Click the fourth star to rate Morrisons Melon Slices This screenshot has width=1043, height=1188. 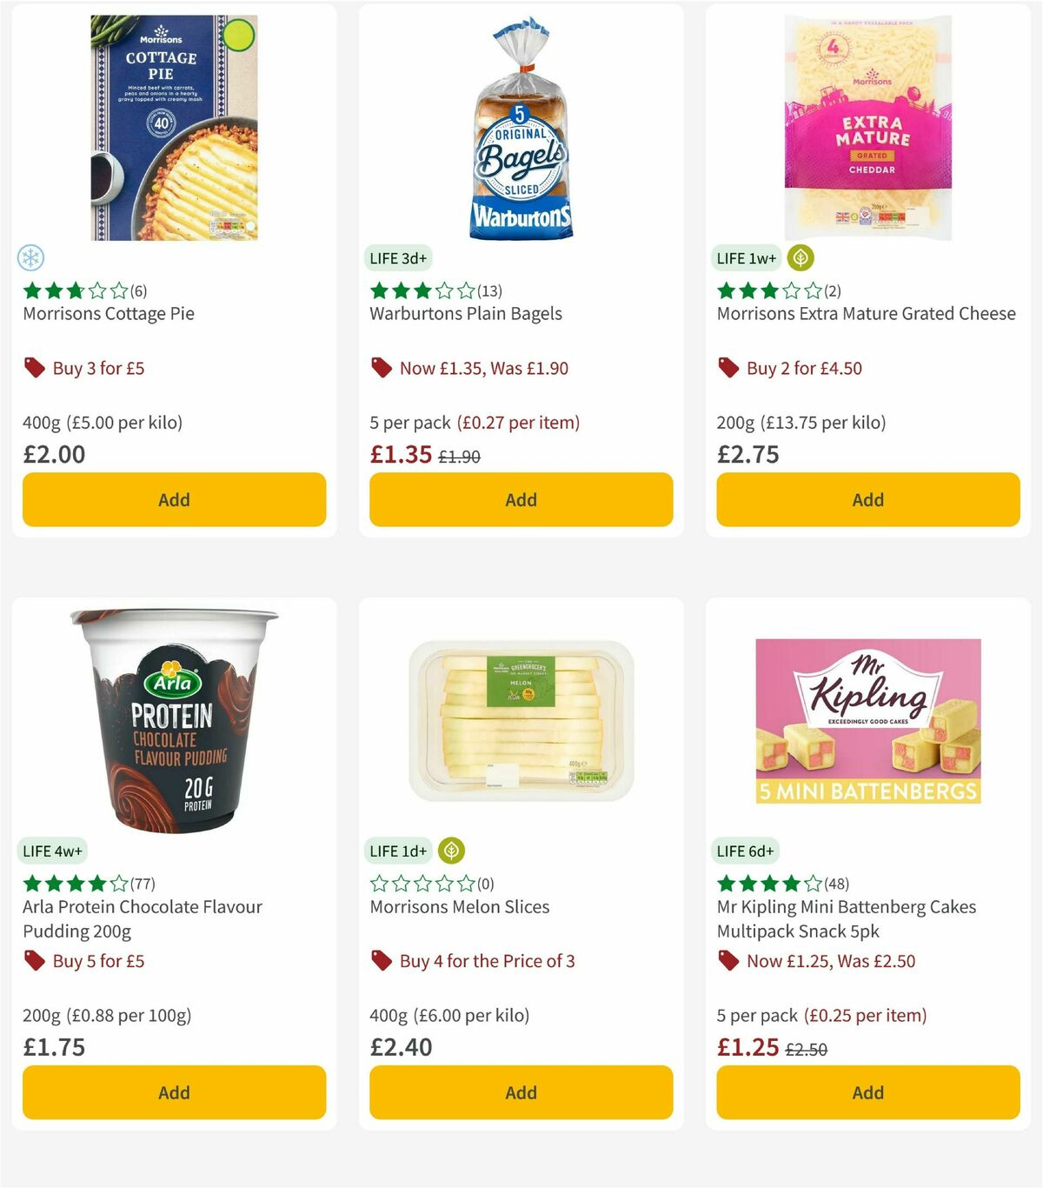pyautogui.click(x=444, y=882)
